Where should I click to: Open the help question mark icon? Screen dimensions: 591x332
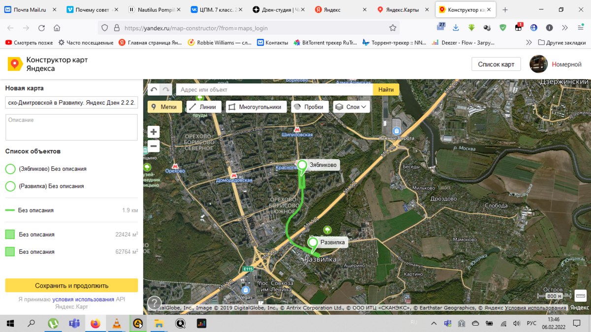pyautogui.click(x=154, y=302)
